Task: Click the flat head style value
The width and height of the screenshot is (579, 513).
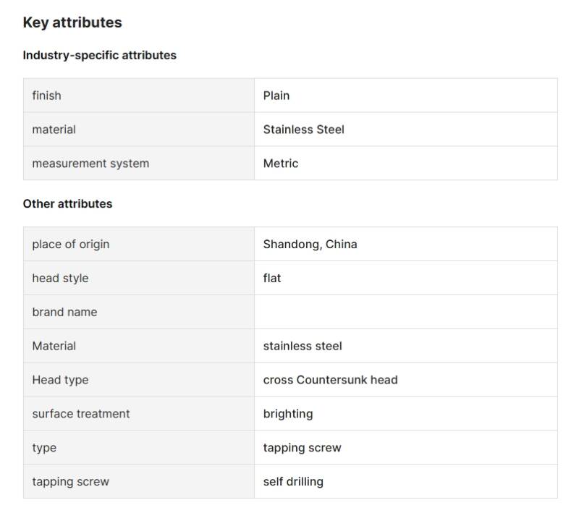Action: tap(272, 279)
